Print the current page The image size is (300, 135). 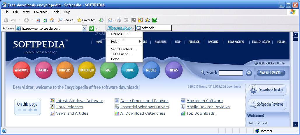coord(119,20)
